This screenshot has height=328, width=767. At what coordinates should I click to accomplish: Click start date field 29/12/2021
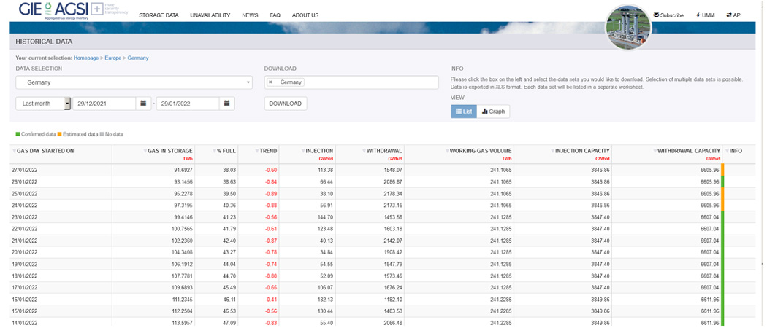click(x=104, y=104)
